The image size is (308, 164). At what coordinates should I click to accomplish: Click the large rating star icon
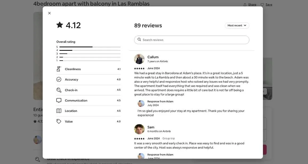(60, 25)
